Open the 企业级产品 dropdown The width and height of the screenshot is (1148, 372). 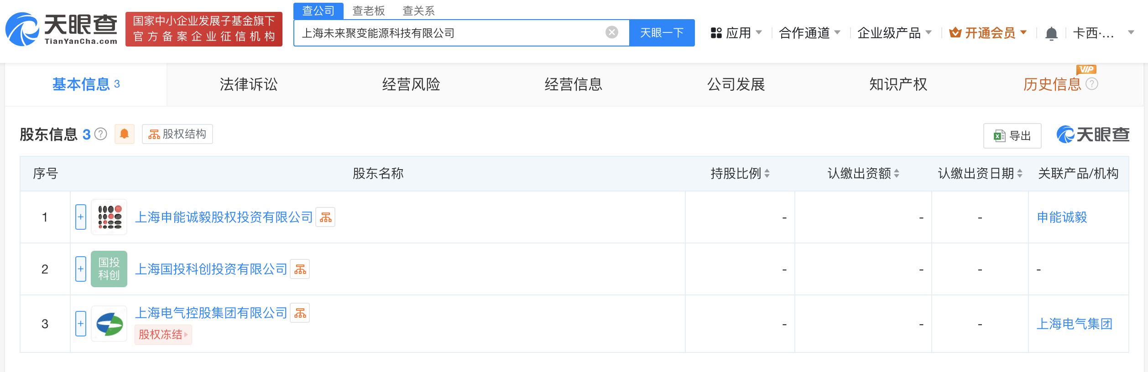[894, 33]
